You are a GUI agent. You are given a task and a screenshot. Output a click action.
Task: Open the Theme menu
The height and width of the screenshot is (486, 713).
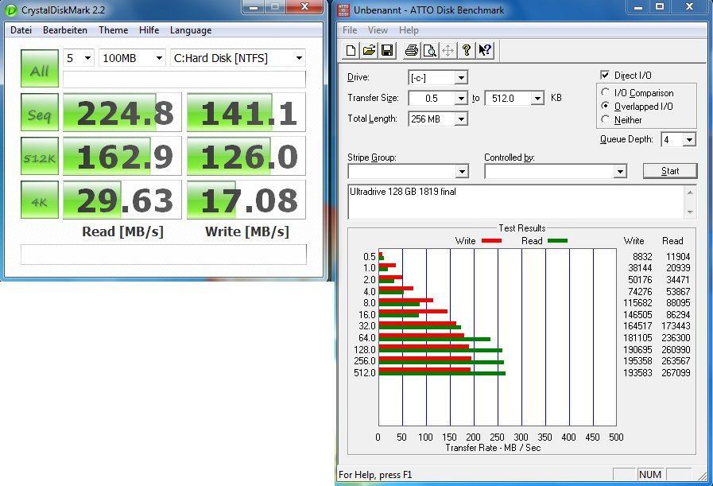113,30
